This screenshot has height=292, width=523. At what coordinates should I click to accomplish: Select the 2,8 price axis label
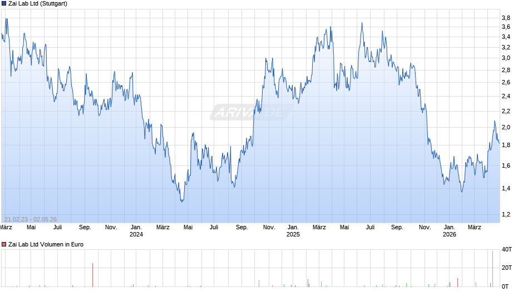click(x=506, y=71)
